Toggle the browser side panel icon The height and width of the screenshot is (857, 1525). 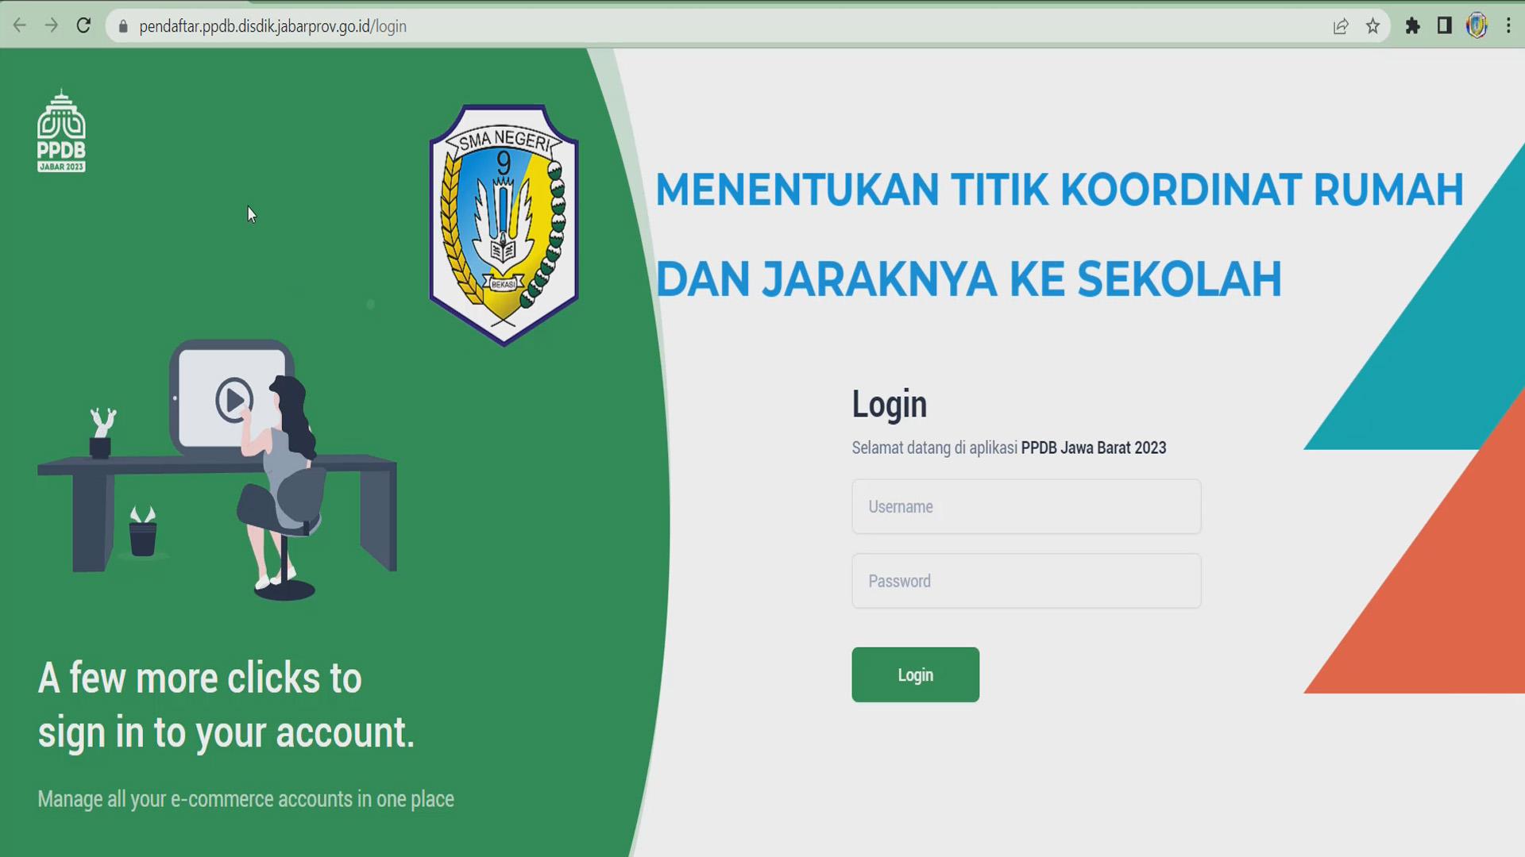tap(1444, 26)
